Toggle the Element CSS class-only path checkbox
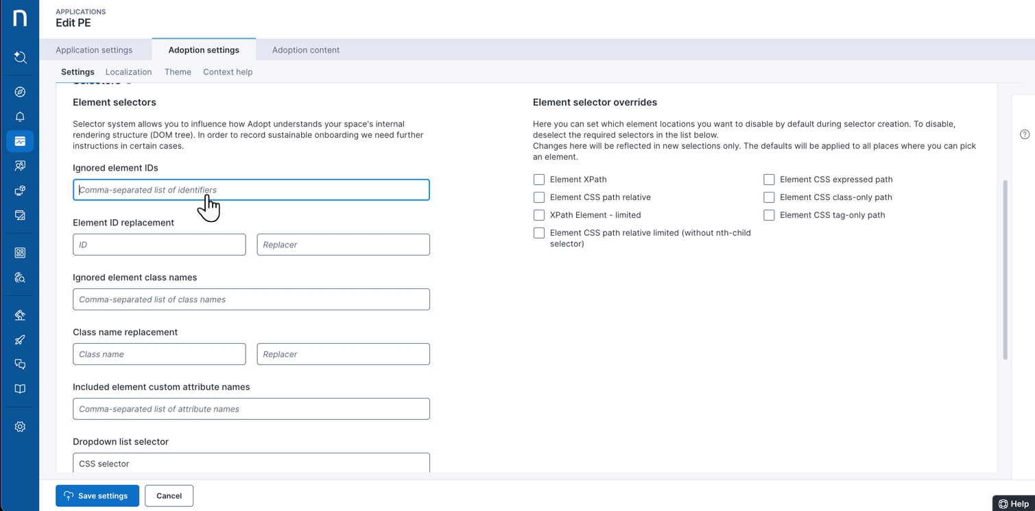Viewport: 1035px width, 511px height. coord(769,197)
